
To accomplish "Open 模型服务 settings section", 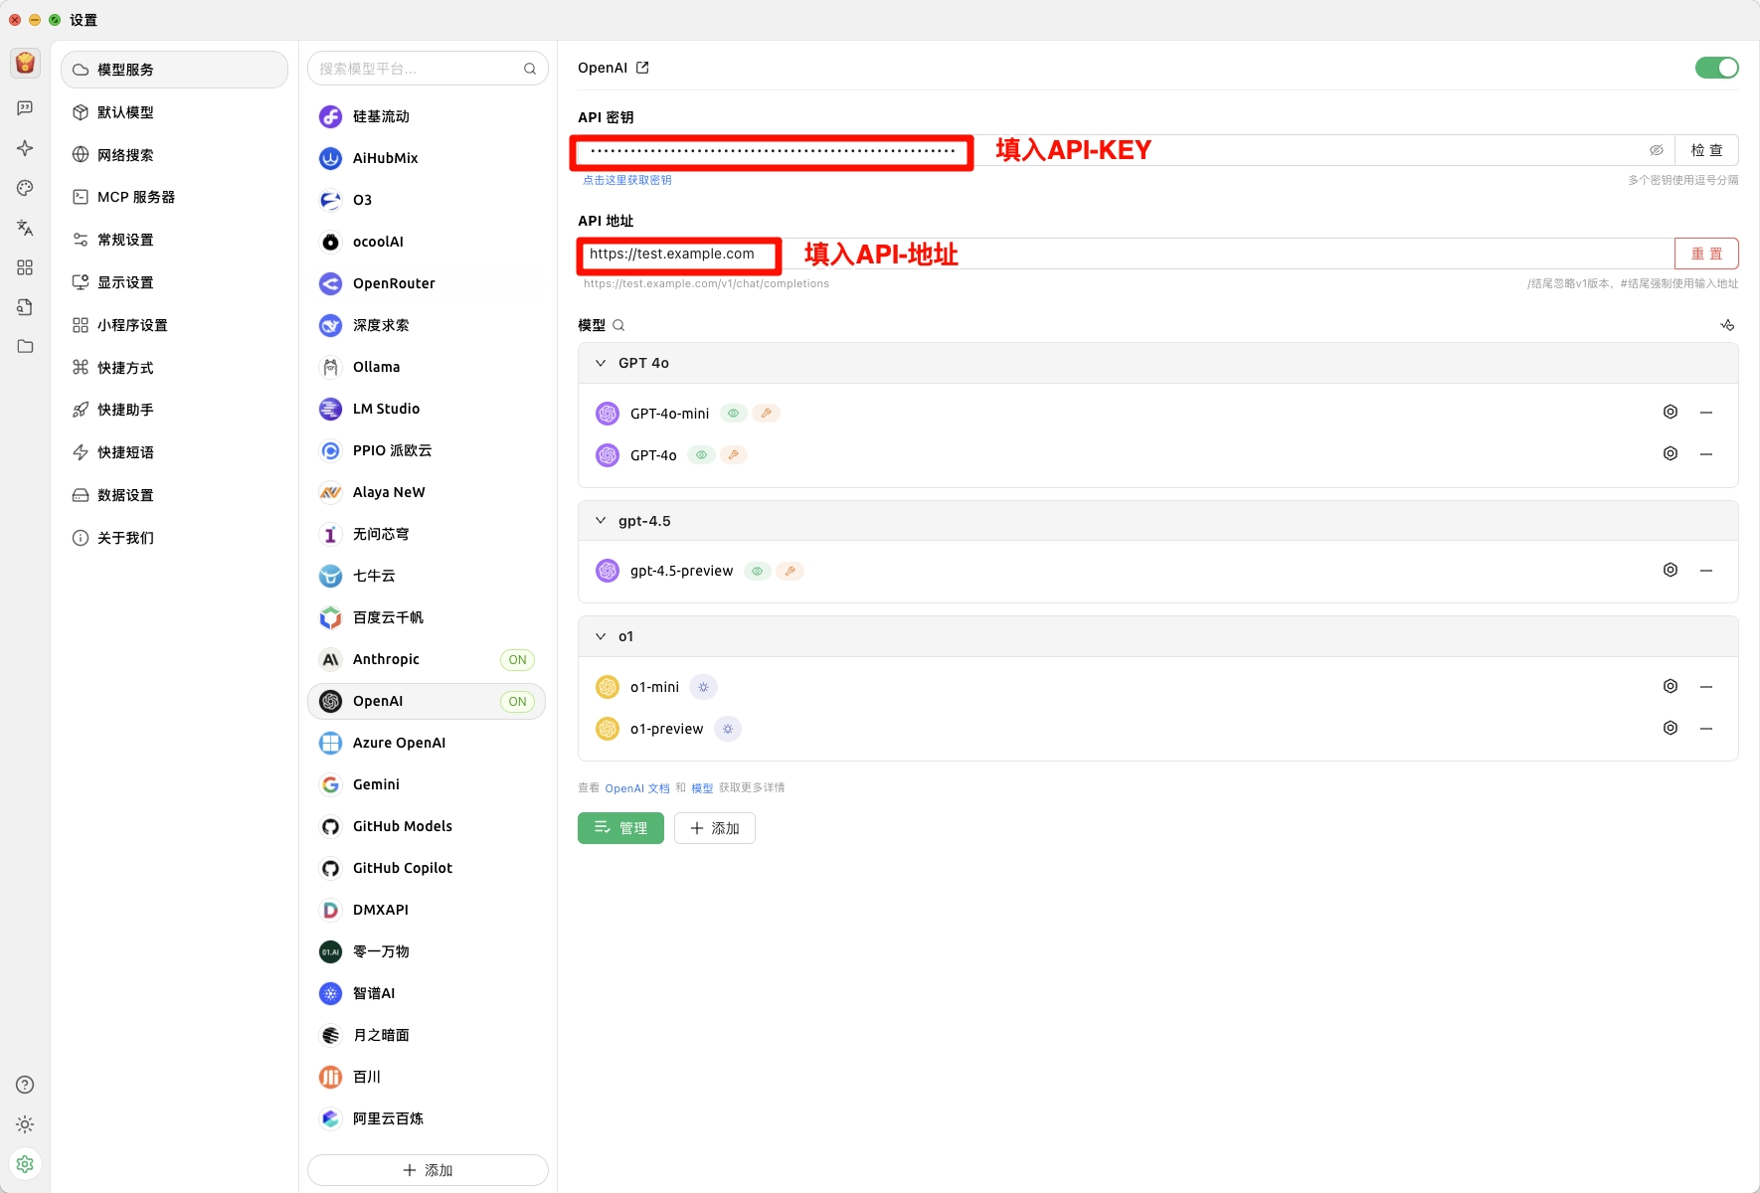I will tap(174, 70).
